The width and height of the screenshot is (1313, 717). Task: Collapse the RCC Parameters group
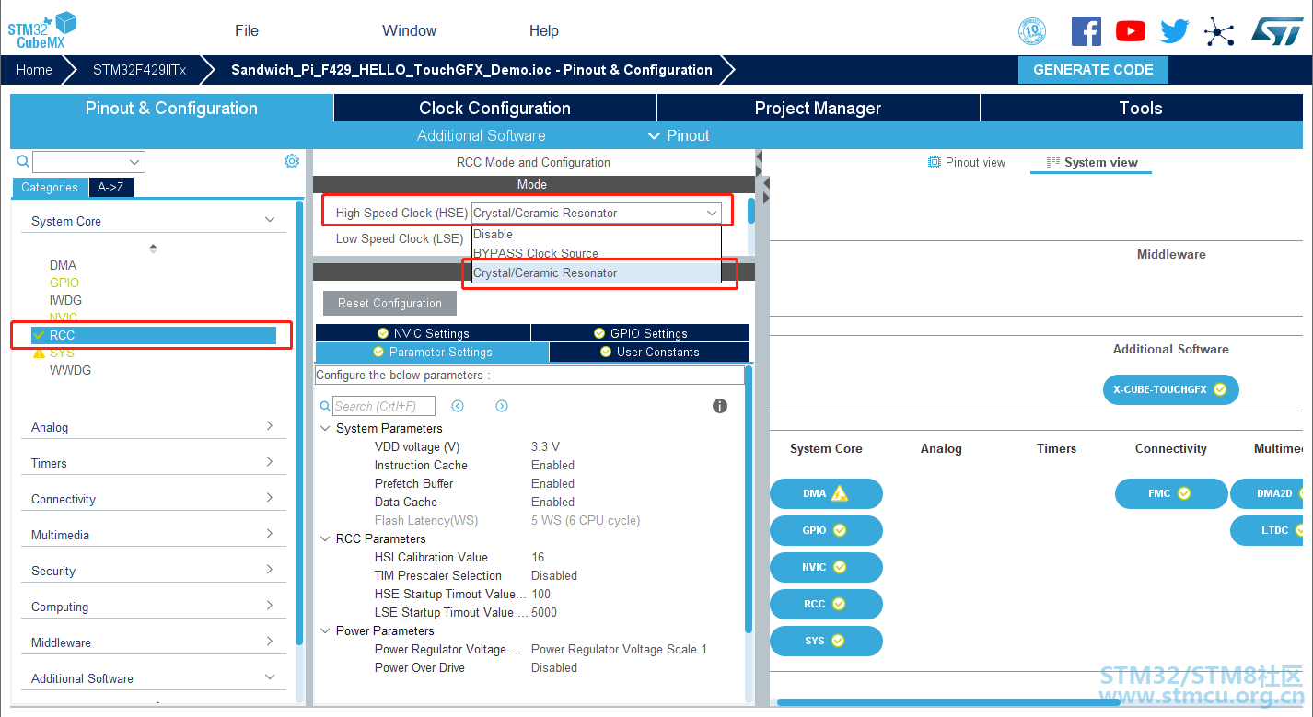click(325, 538)
